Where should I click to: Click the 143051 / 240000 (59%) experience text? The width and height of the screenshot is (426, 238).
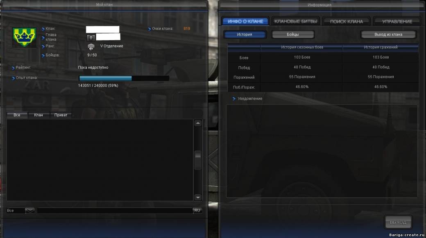(x=98, y=85)
